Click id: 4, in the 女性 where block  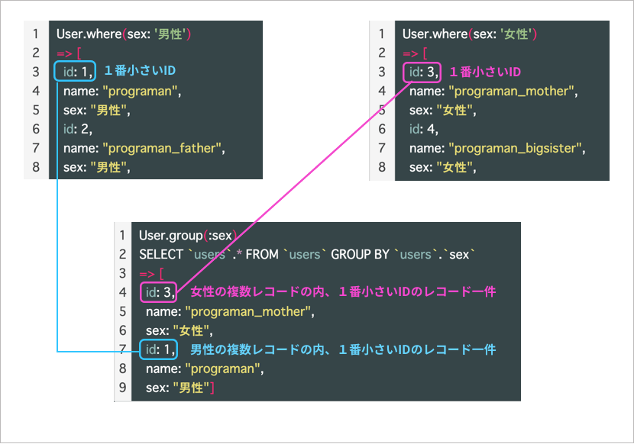[424, 129]
